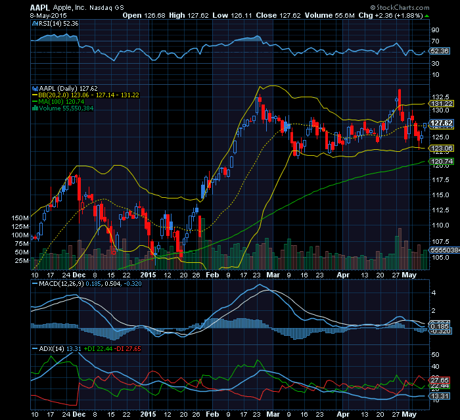460x420 pixels.
Task: Click the Close 127.62 header value
Action: [x=278, y=16]
